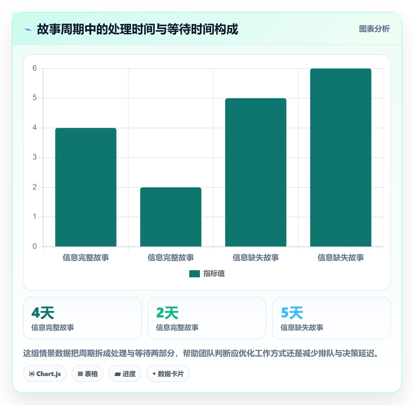Image resolution: width=414 pixels, height=405 pixels.
Task: Select the 数据卡片 tag chip
Action: pyautogui.click(x=168, y=374)
